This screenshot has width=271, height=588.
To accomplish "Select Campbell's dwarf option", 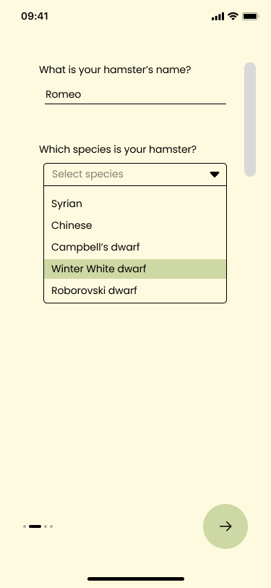I will (135, 247).
